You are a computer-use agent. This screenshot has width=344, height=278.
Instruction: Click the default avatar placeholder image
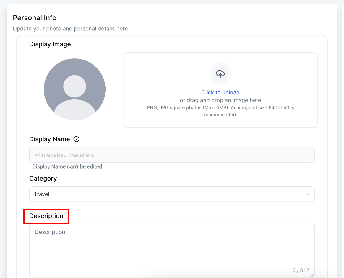[74, 89]
